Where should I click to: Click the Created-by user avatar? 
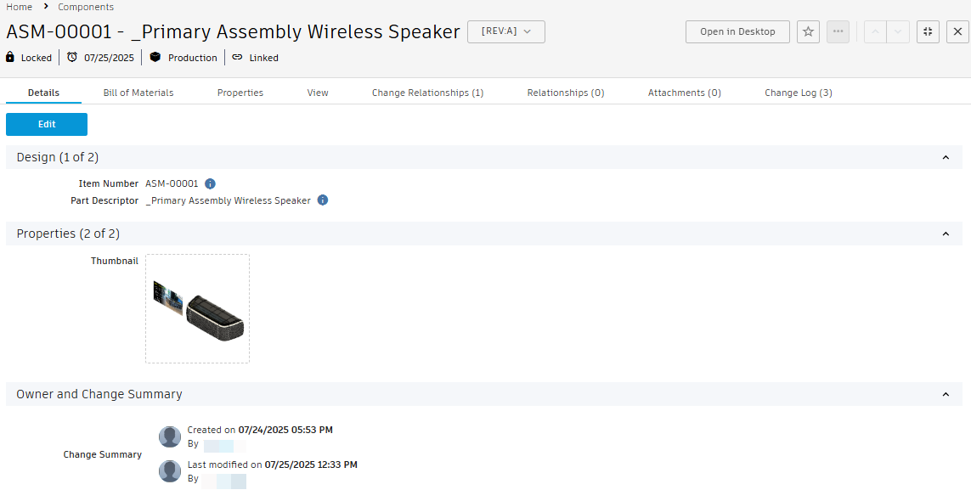[170, 436]
